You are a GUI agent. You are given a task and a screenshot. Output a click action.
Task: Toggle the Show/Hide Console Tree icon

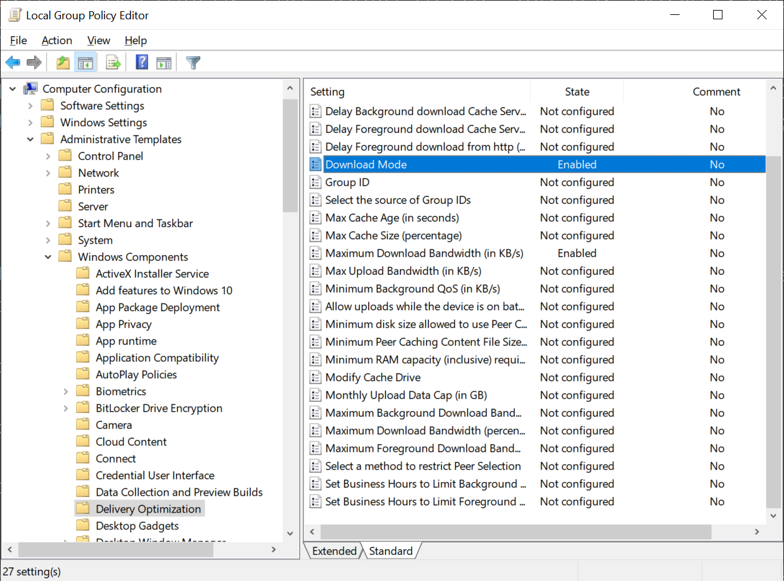pyautogui.click(x=85, y=62)
